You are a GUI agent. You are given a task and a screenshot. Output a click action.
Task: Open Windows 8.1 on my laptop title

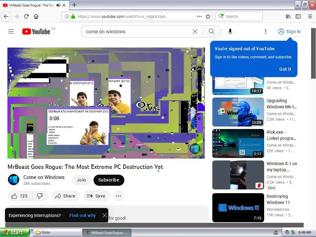(x=282, y=167)
